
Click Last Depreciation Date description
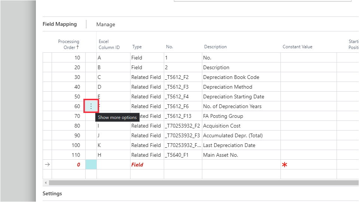[x=241, y=145]
